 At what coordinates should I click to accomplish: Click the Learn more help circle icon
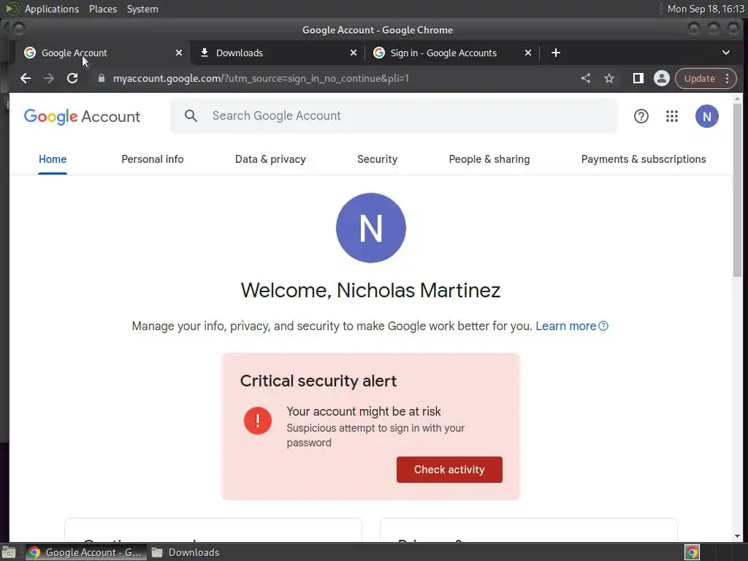click(x=603, y=326)
